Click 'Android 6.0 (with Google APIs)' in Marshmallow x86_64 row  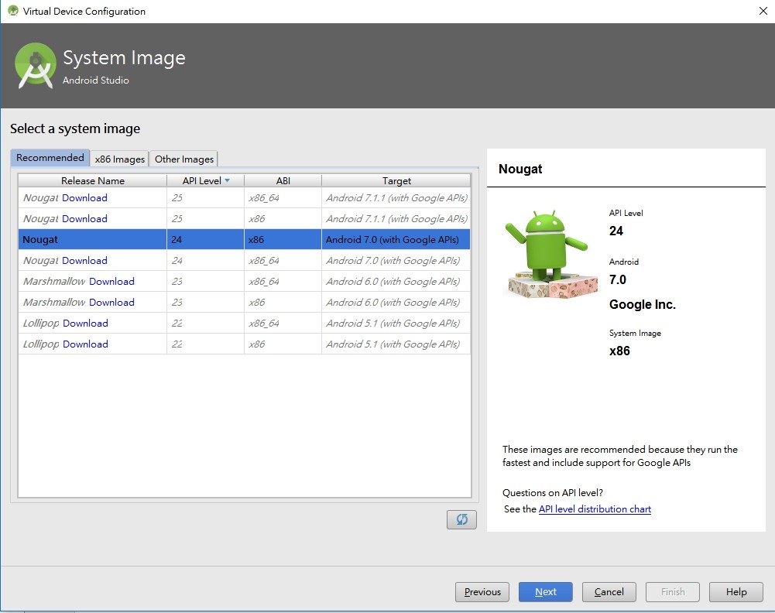click(393, 281)
